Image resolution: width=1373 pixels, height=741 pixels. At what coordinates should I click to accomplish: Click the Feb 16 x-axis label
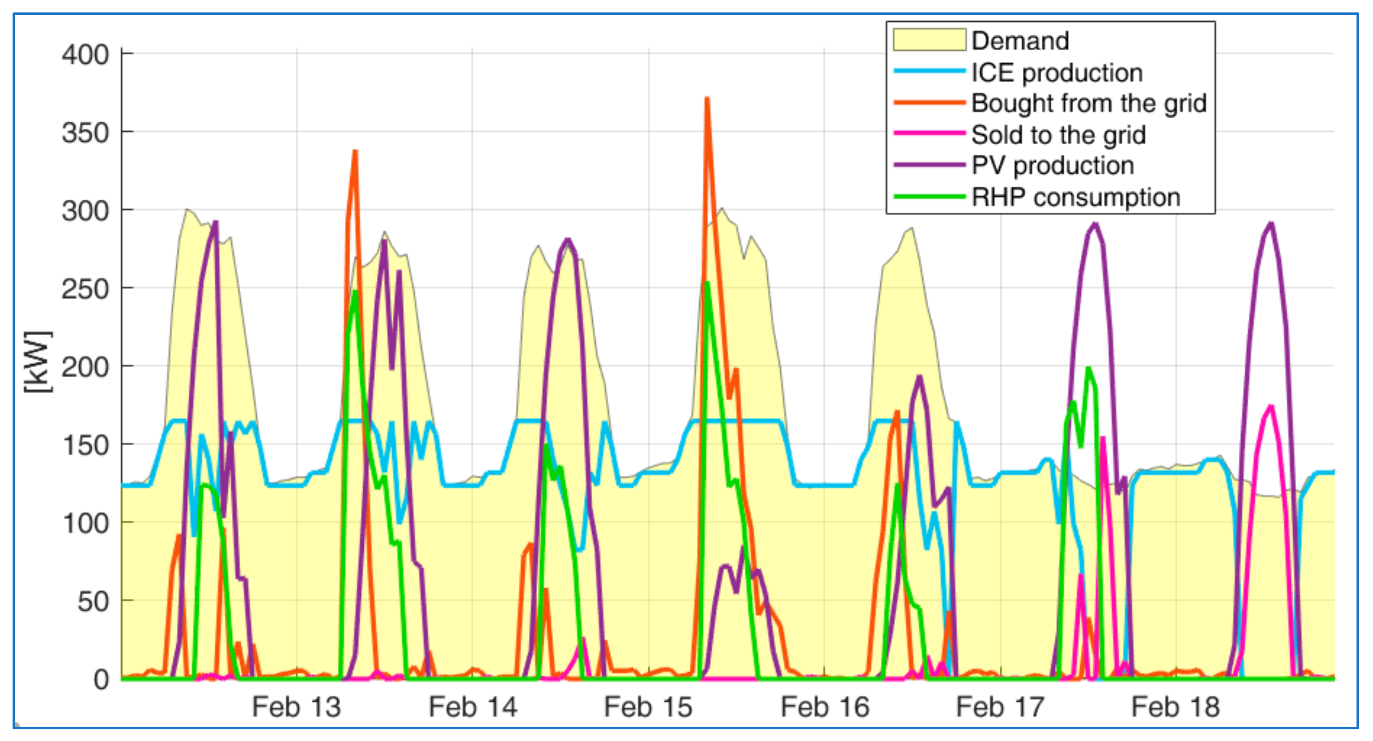pyautogui.click(x=825, y=707)
